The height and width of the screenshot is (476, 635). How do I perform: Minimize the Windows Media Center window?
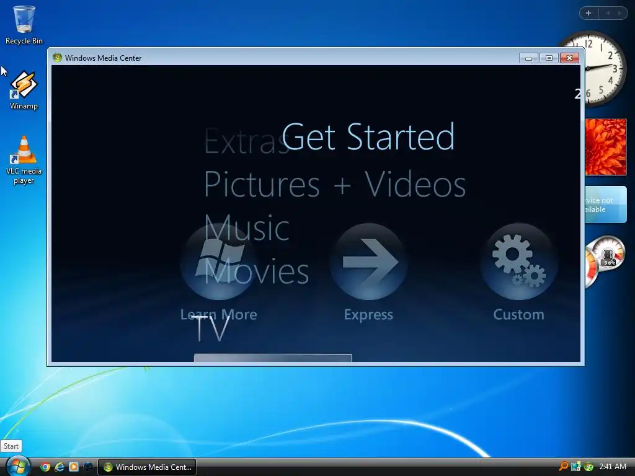(x=528, y=58)
